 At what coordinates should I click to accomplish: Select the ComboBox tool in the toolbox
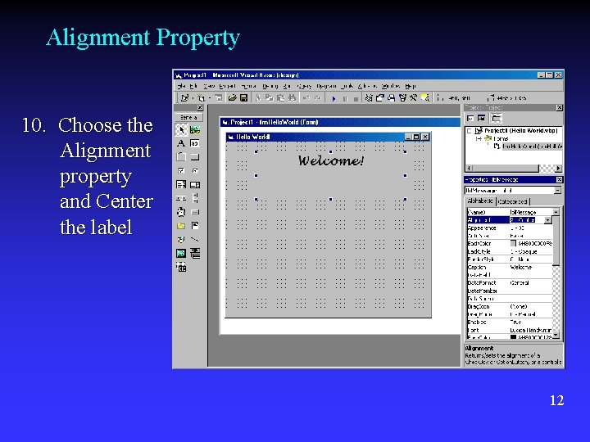pyautogui.click(x=181, y=184)
